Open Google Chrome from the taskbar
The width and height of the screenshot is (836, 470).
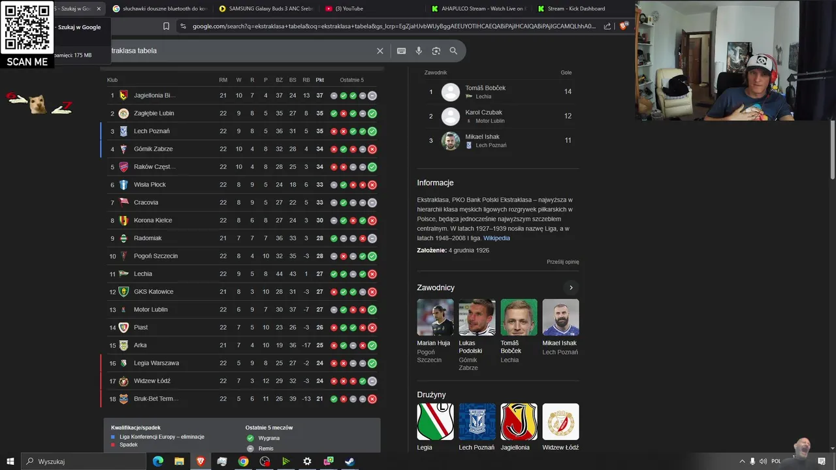coord(243,462)
